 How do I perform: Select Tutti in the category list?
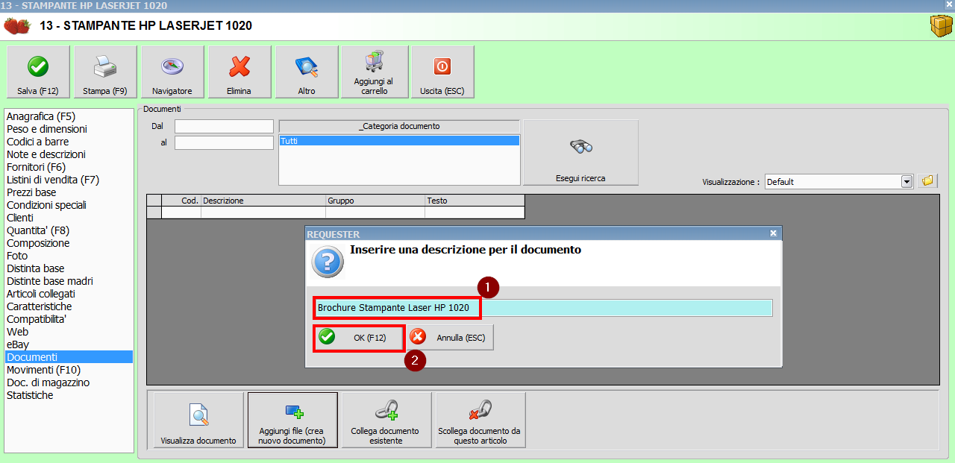point(399,140)
